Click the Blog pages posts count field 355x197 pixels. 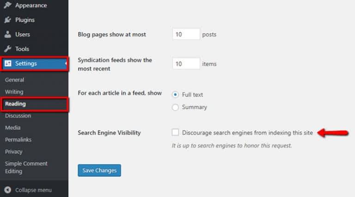click(x=186, y=34)
